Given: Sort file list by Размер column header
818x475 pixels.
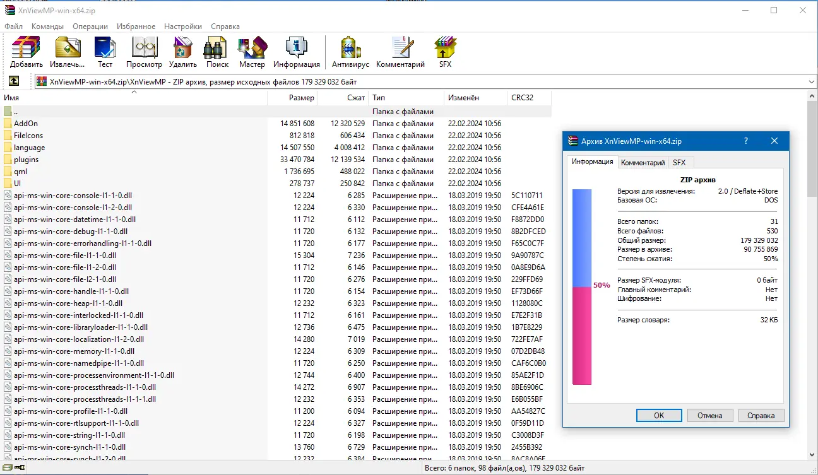Looking at the screenshot, I should [293, 98].
